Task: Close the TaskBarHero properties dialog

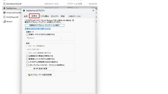Action: (x=93, y=10)
